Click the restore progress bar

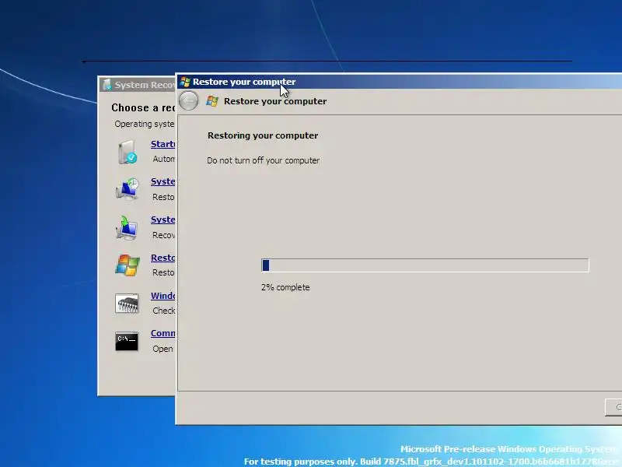[x=425, y=265]
